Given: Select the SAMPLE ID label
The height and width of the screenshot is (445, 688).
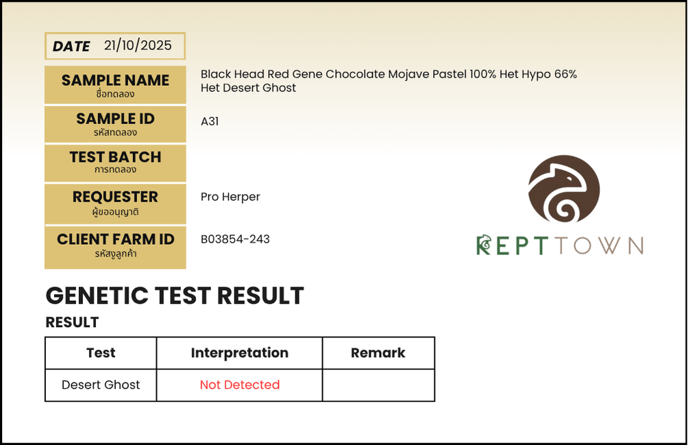Looking at the screenshot, I should click(x=115, y=123).
